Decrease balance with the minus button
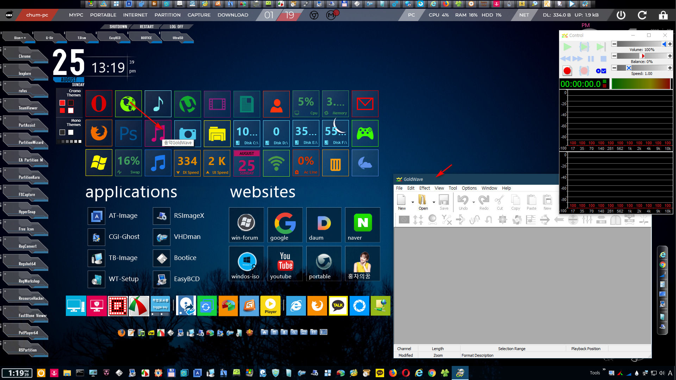 point(614,56)
